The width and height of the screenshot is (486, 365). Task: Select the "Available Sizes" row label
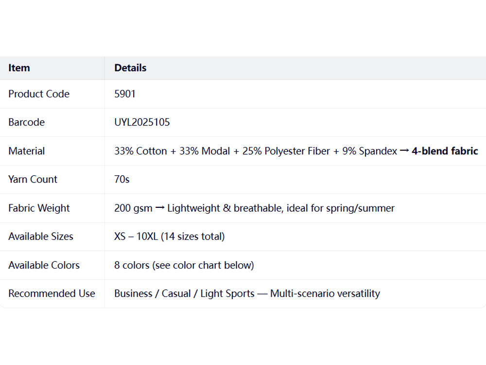coord(41,237)
